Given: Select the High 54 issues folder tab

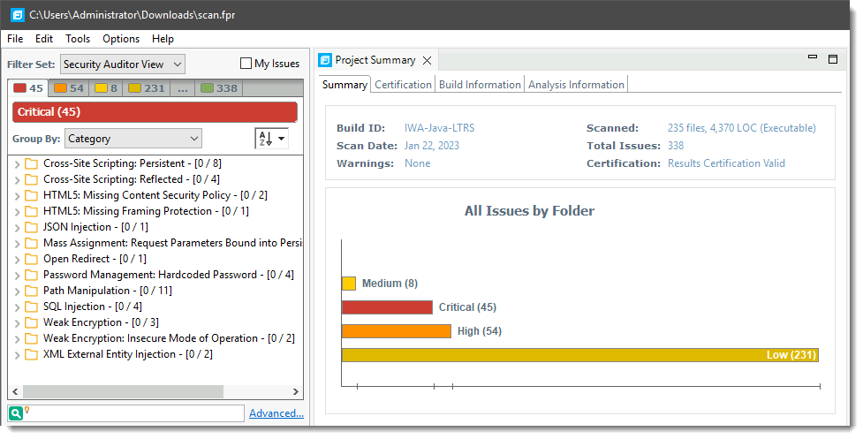Looking at the screenshot, I should [x=70, y=88].
